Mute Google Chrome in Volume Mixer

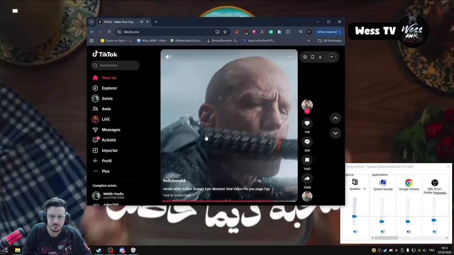click(x=409, y=232)
